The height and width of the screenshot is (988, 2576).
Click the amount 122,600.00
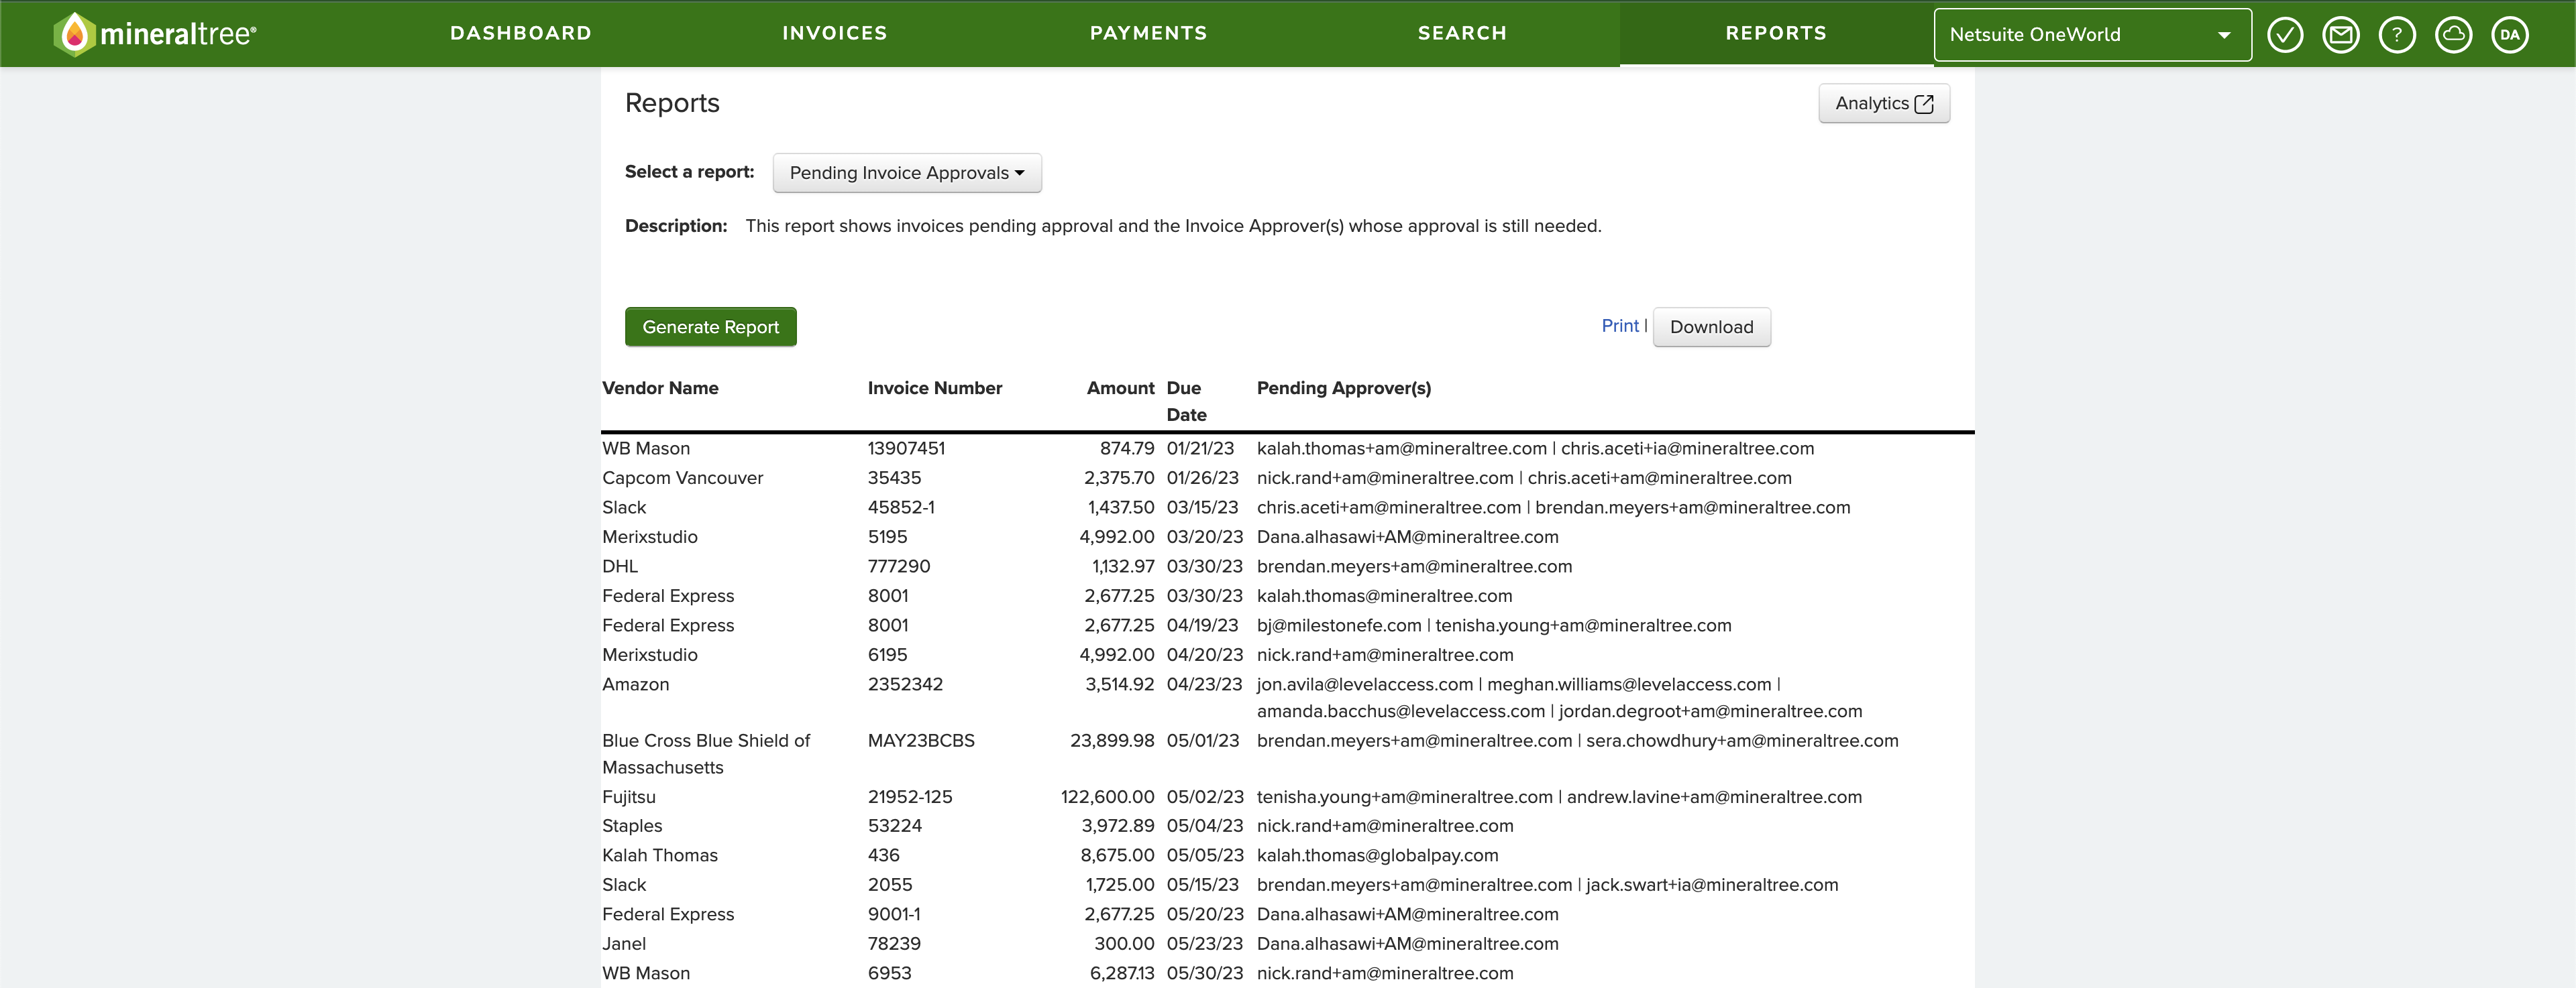1107,797
